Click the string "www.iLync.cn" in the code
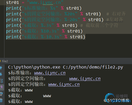Image resolution: width=132 pixels, height=105 pixels. 45,2
